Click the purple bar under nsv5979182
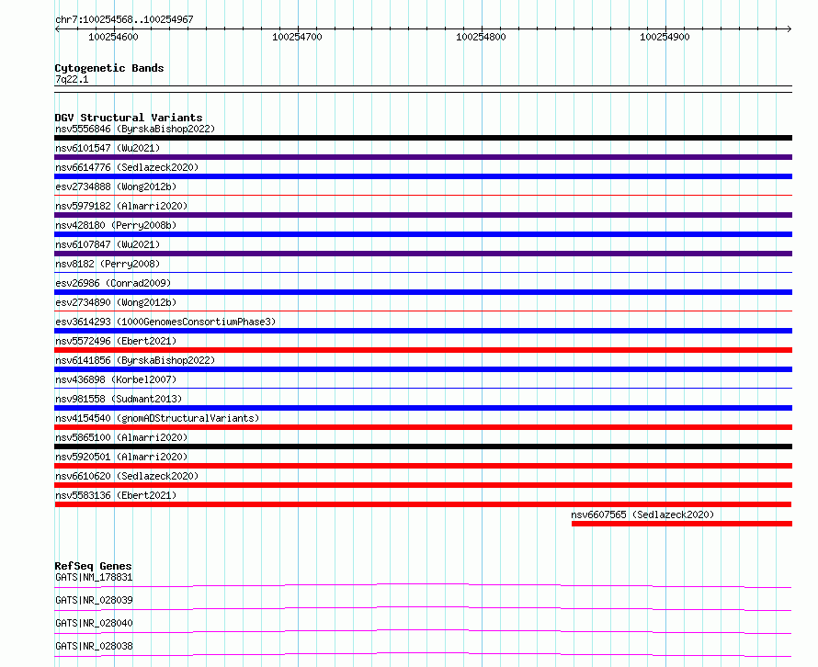Image resolution: width=818 pixels, height=667 pixels. click(423, 215)
